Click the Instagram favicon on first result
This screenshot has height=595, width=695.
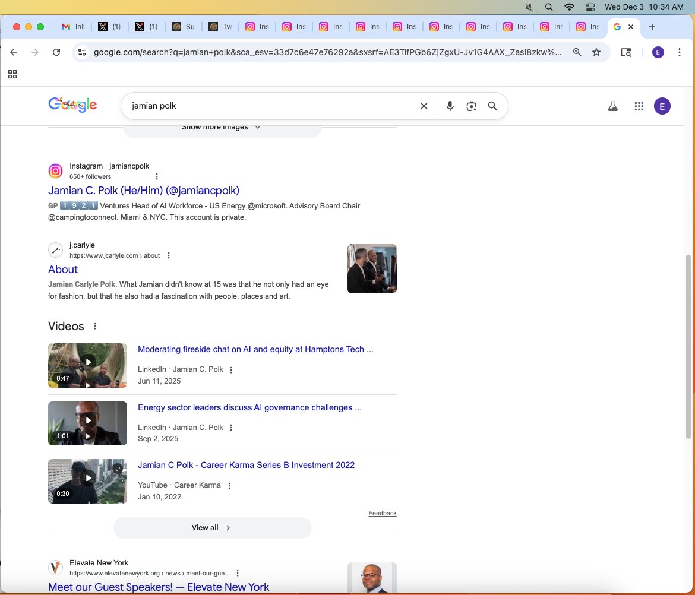tap(55, 170)
